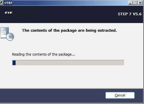Maximize the STEP installer window
The width and height of the screenshot is (144, 104).
135,3
